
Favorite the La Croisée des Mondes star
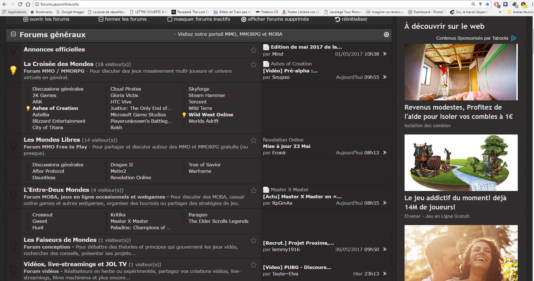(x=254, y=65)
